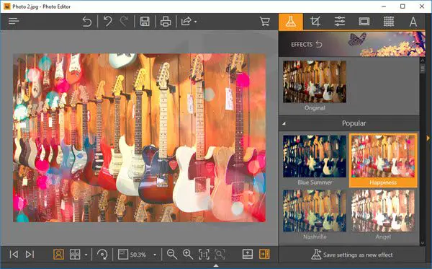Toggle the right side panel icon
Viewport: 432px width, 269px height.
pos(264,255)
